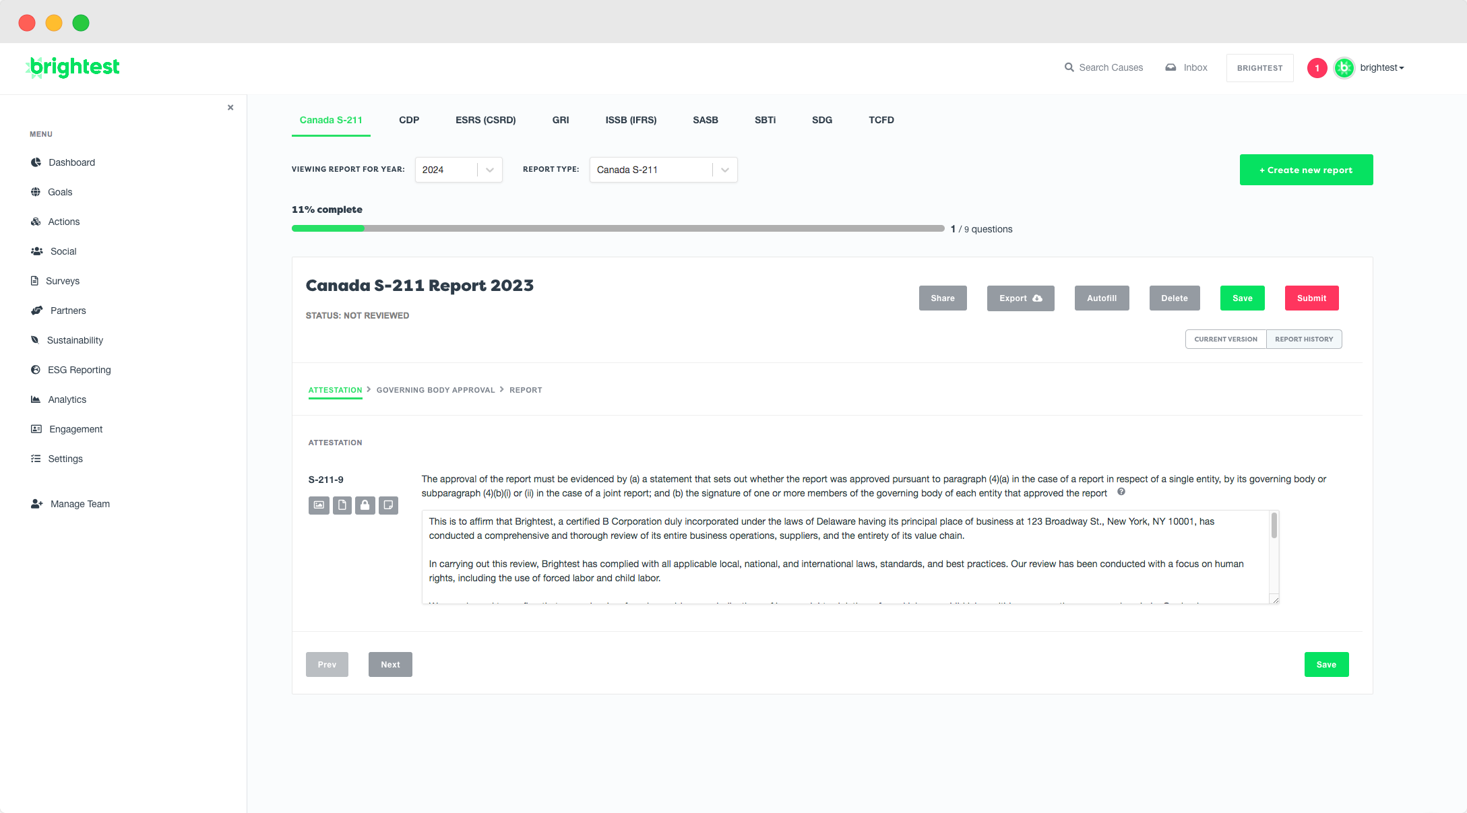Click the top Save button
This screenshot has height=813, width=1467.
[x=1243, y=298]
